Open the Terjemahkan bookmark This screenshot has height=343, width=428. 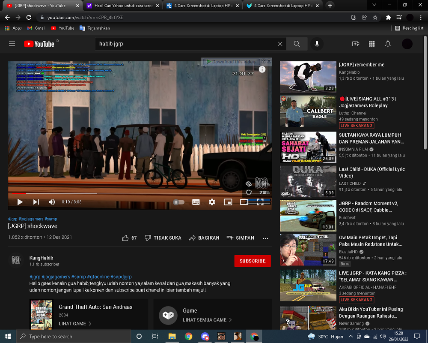(95, 28)
